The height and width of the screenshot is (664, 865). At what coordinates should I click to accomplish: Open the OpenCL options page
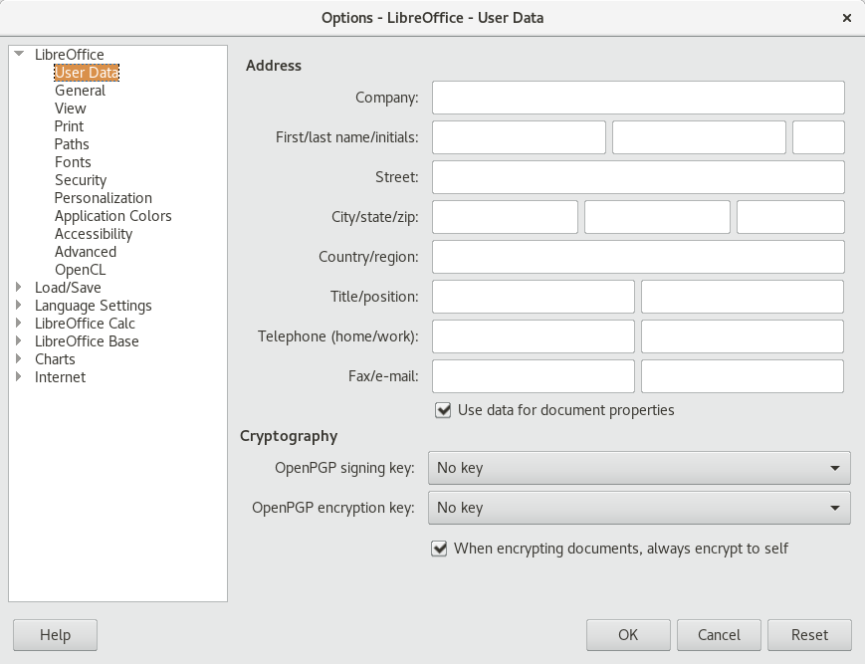tap(80, 270)
